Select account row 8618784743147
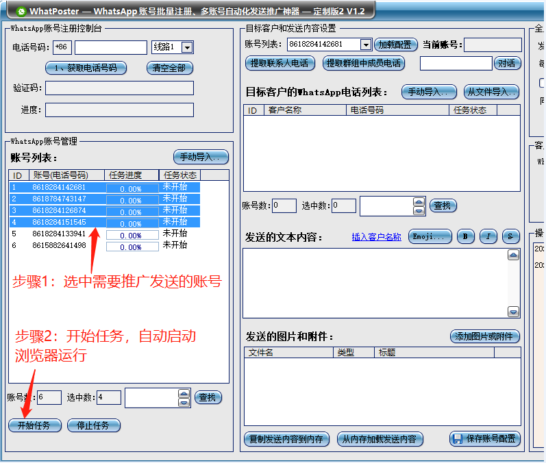This screenshot has width=546, height=463. [x=105, y=199]
